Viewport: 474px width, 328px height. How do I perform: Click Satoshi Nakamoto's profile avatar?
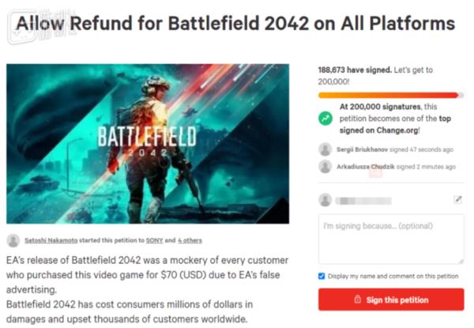click(13, 240)
